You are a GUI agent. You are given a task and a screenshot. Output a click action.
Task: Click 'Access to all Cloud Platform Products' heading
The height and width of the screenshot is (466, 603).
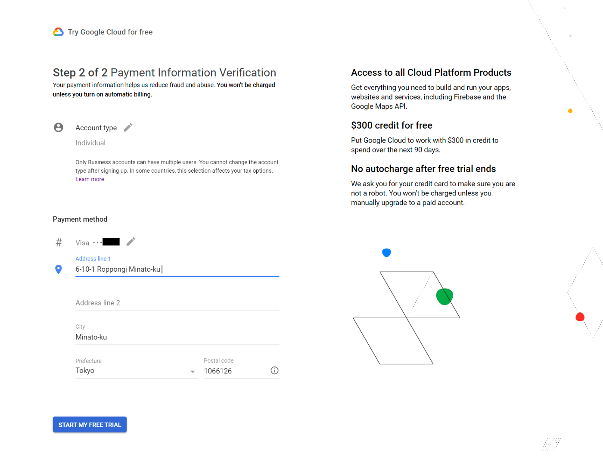[431, 72]
